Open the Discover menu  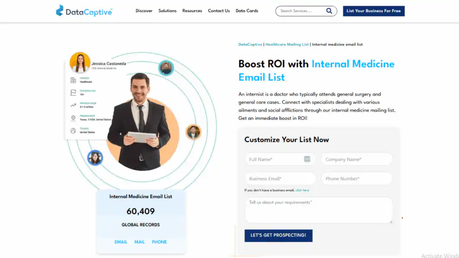144,11
